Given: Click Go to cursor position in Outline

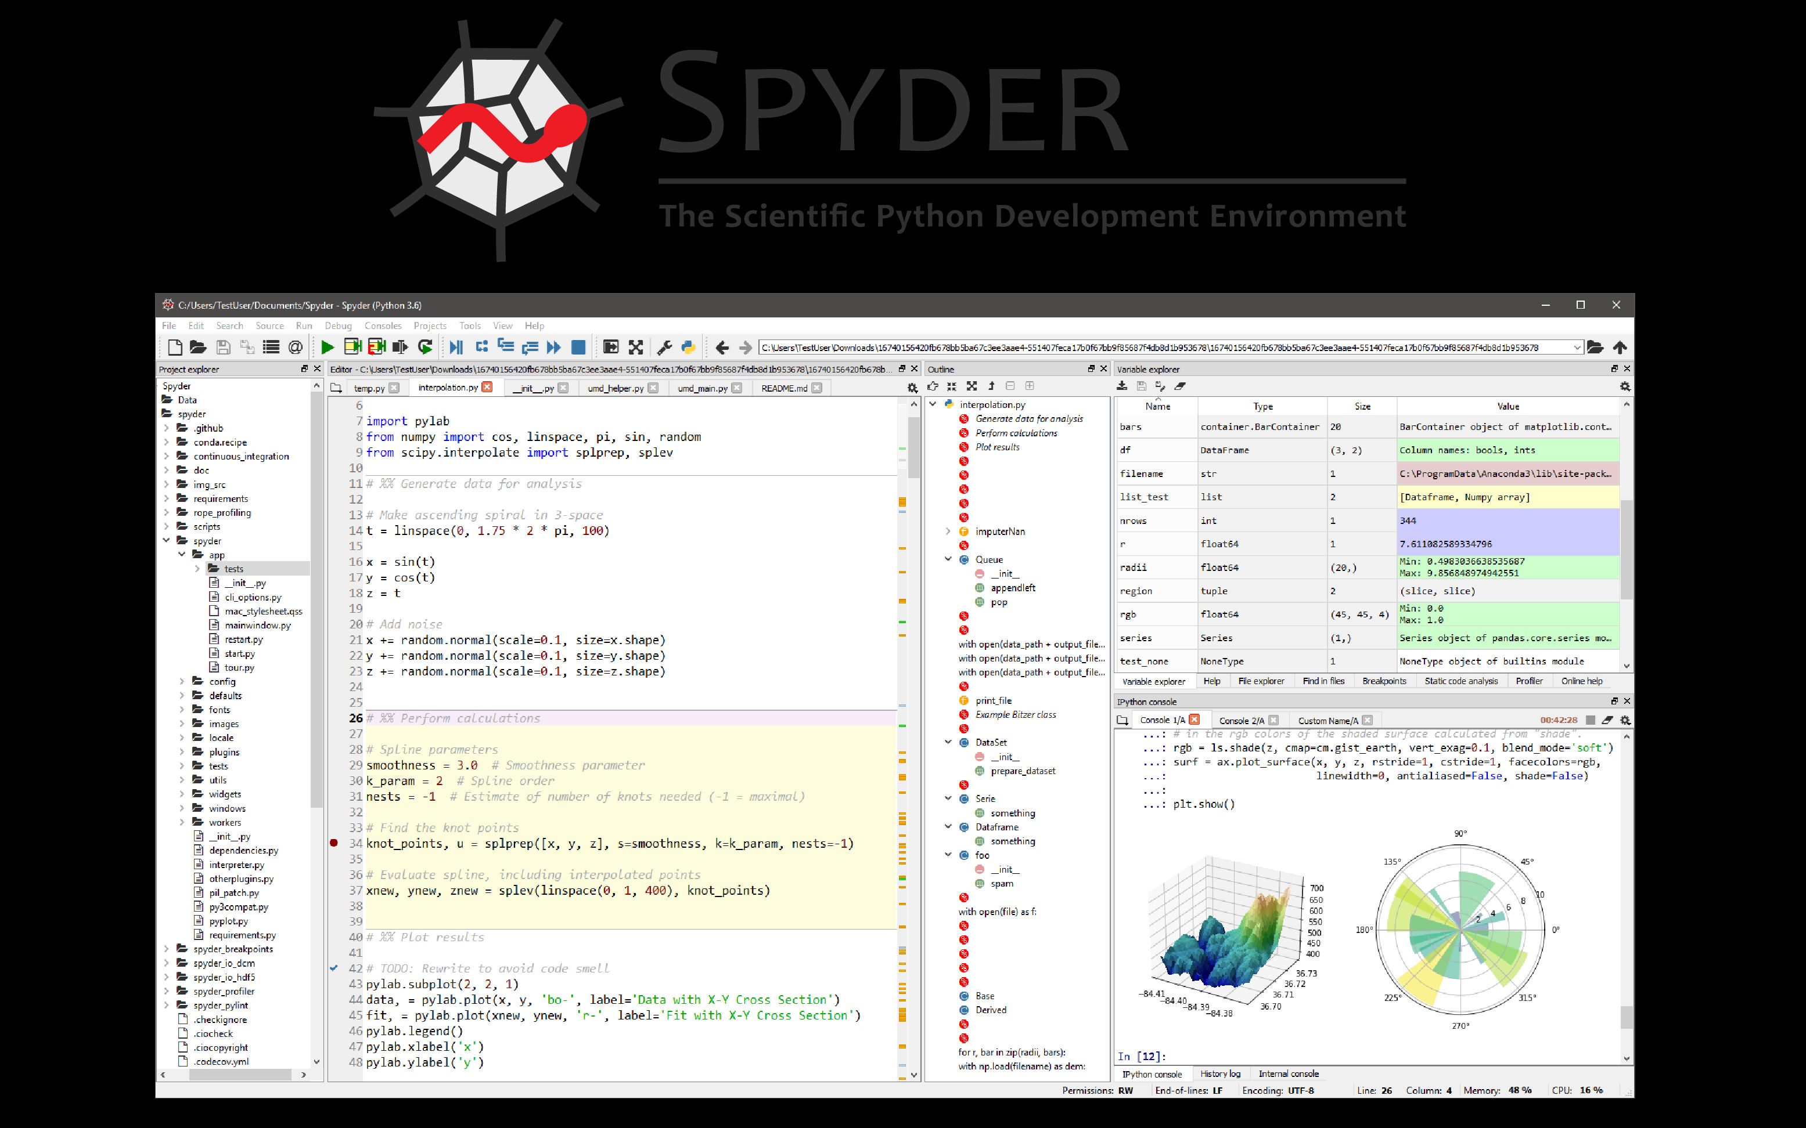Looking at the screenshot, I should [933, 386].
